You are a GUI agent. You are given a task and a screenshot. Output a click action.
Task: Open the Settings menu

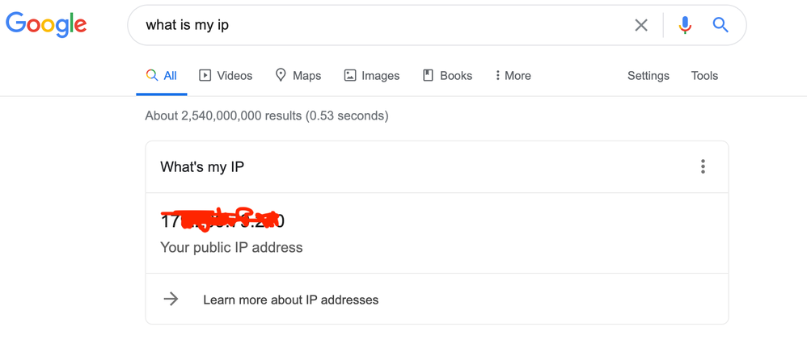pos(648,76)
